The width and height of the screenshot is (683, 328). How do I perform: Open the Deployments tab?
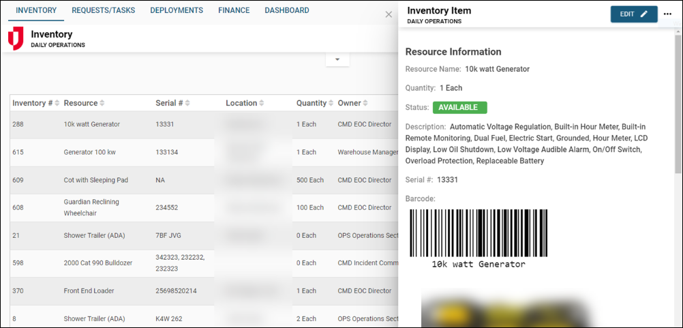[177, 11]
